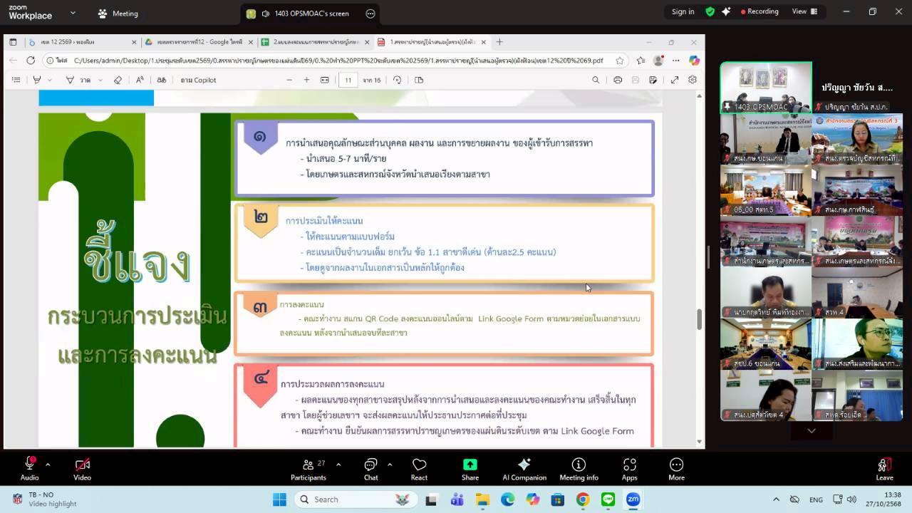Expand audio options arrow

coord(48,465)
